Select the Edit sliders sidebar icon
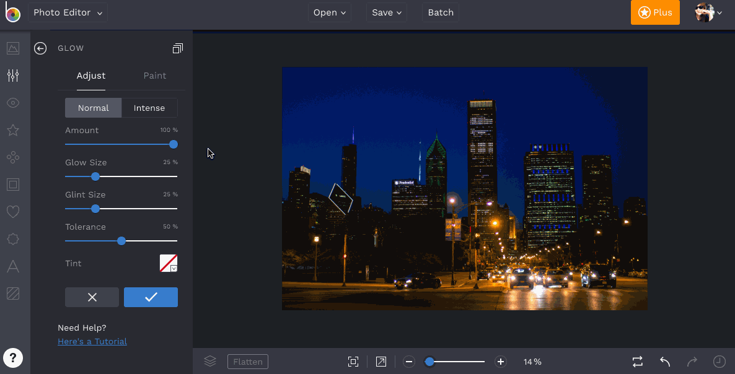The height and width of the screenshot is (374, 735). click(13, 76)
